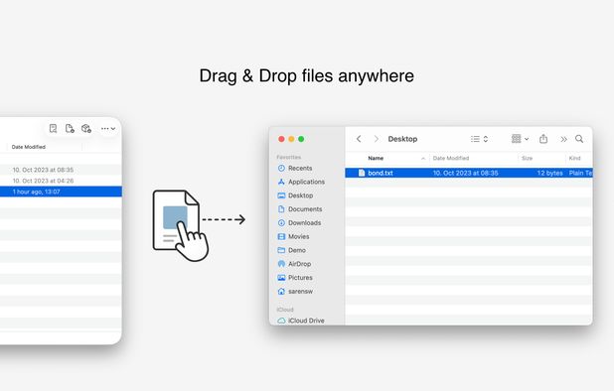The image size is (614, 391).
Task: Click the add package box icon in left window
Action: coord(86,128)
